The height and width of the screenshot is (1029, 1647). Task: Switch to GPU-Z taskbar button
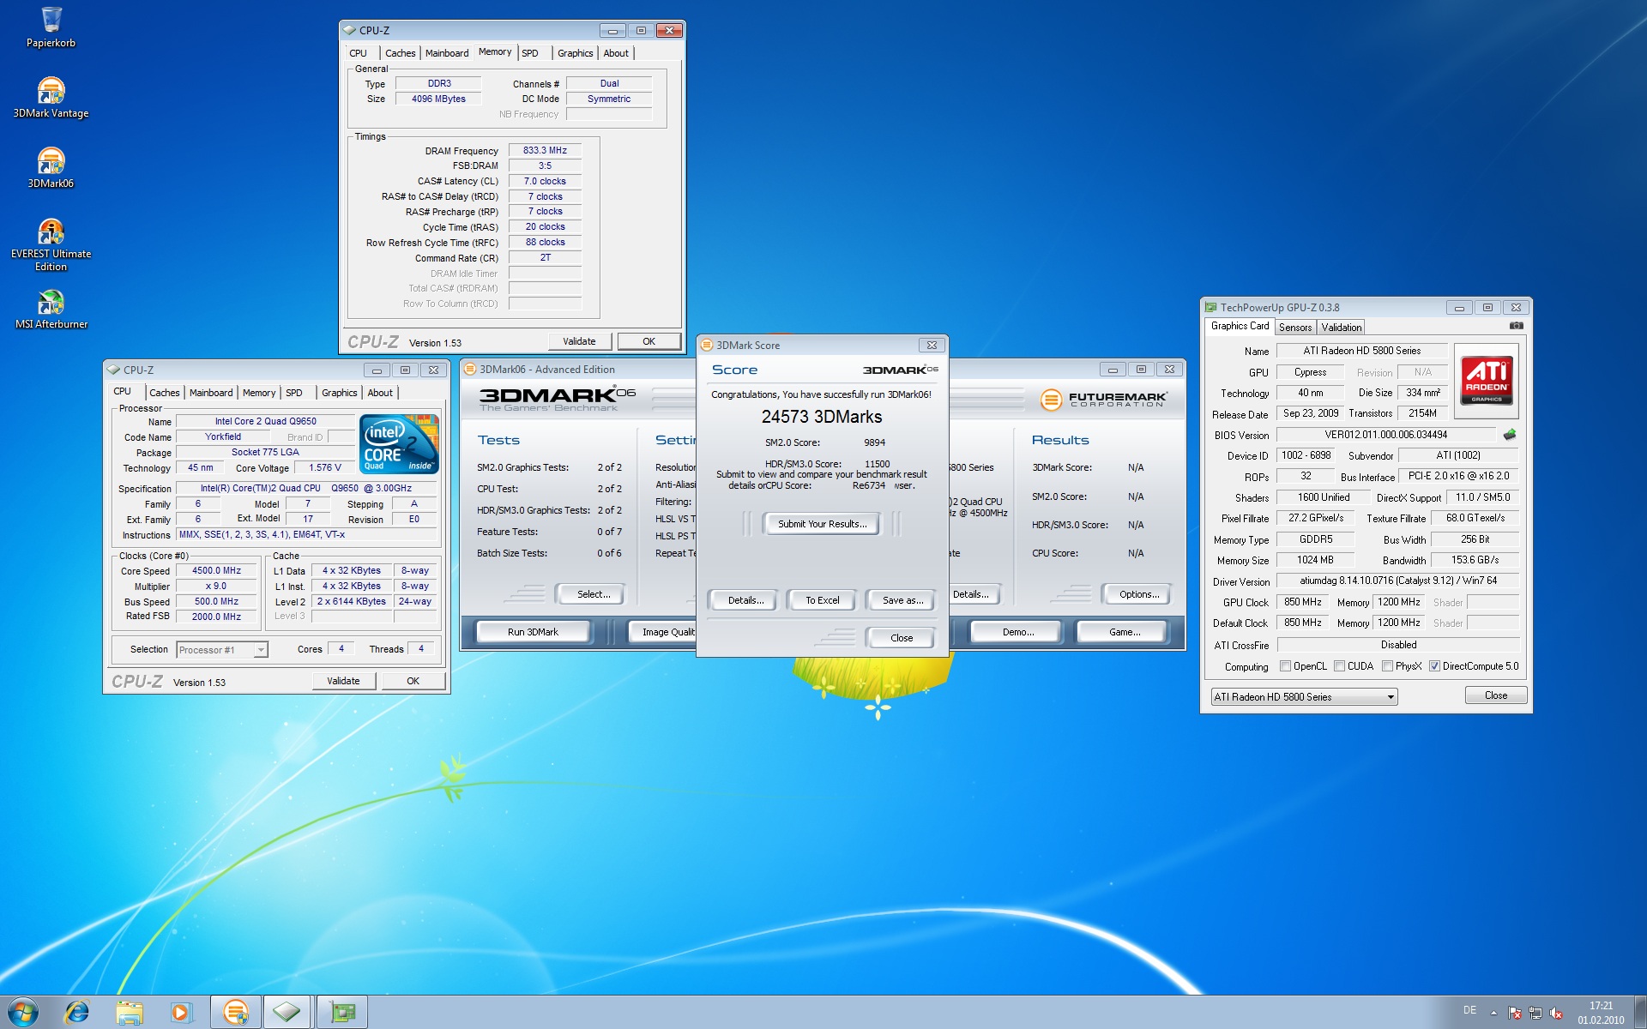point(342,1013)
